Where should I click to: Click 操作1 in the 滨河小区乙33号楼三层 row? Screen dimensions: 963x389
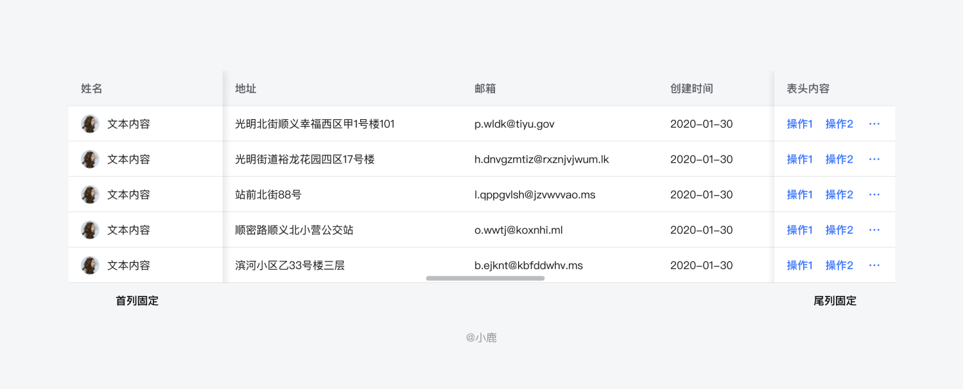(800, 265)
